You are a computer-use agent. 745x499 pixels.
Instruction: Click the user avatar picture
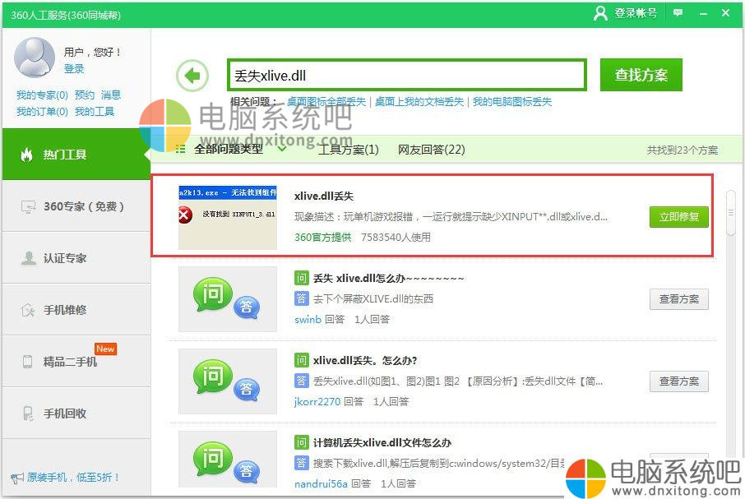35,58
